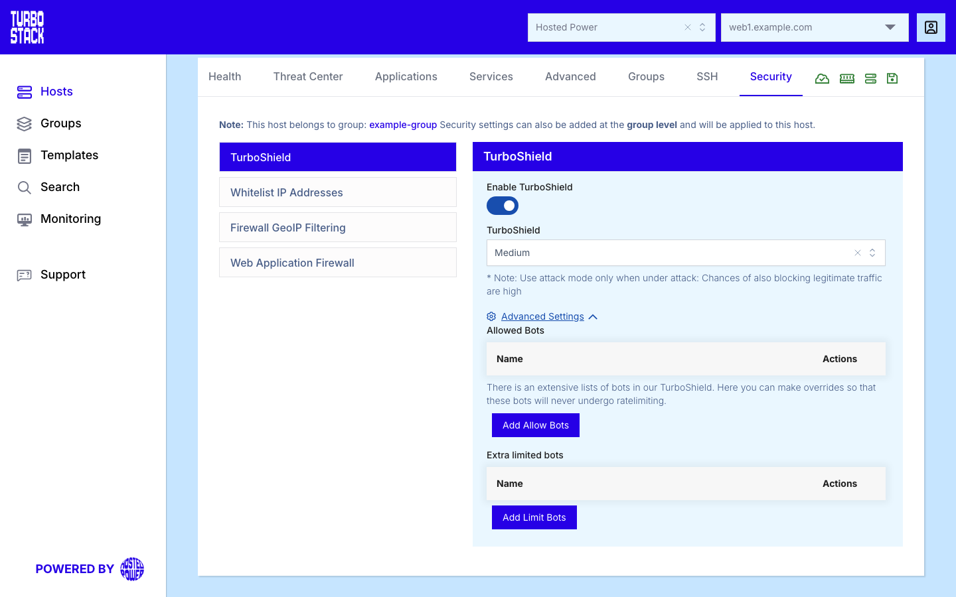Image resolution: width=956 pixels, height=597 pixels.
Task: Go to Support in the sidebar
Action: click(63, 275)
